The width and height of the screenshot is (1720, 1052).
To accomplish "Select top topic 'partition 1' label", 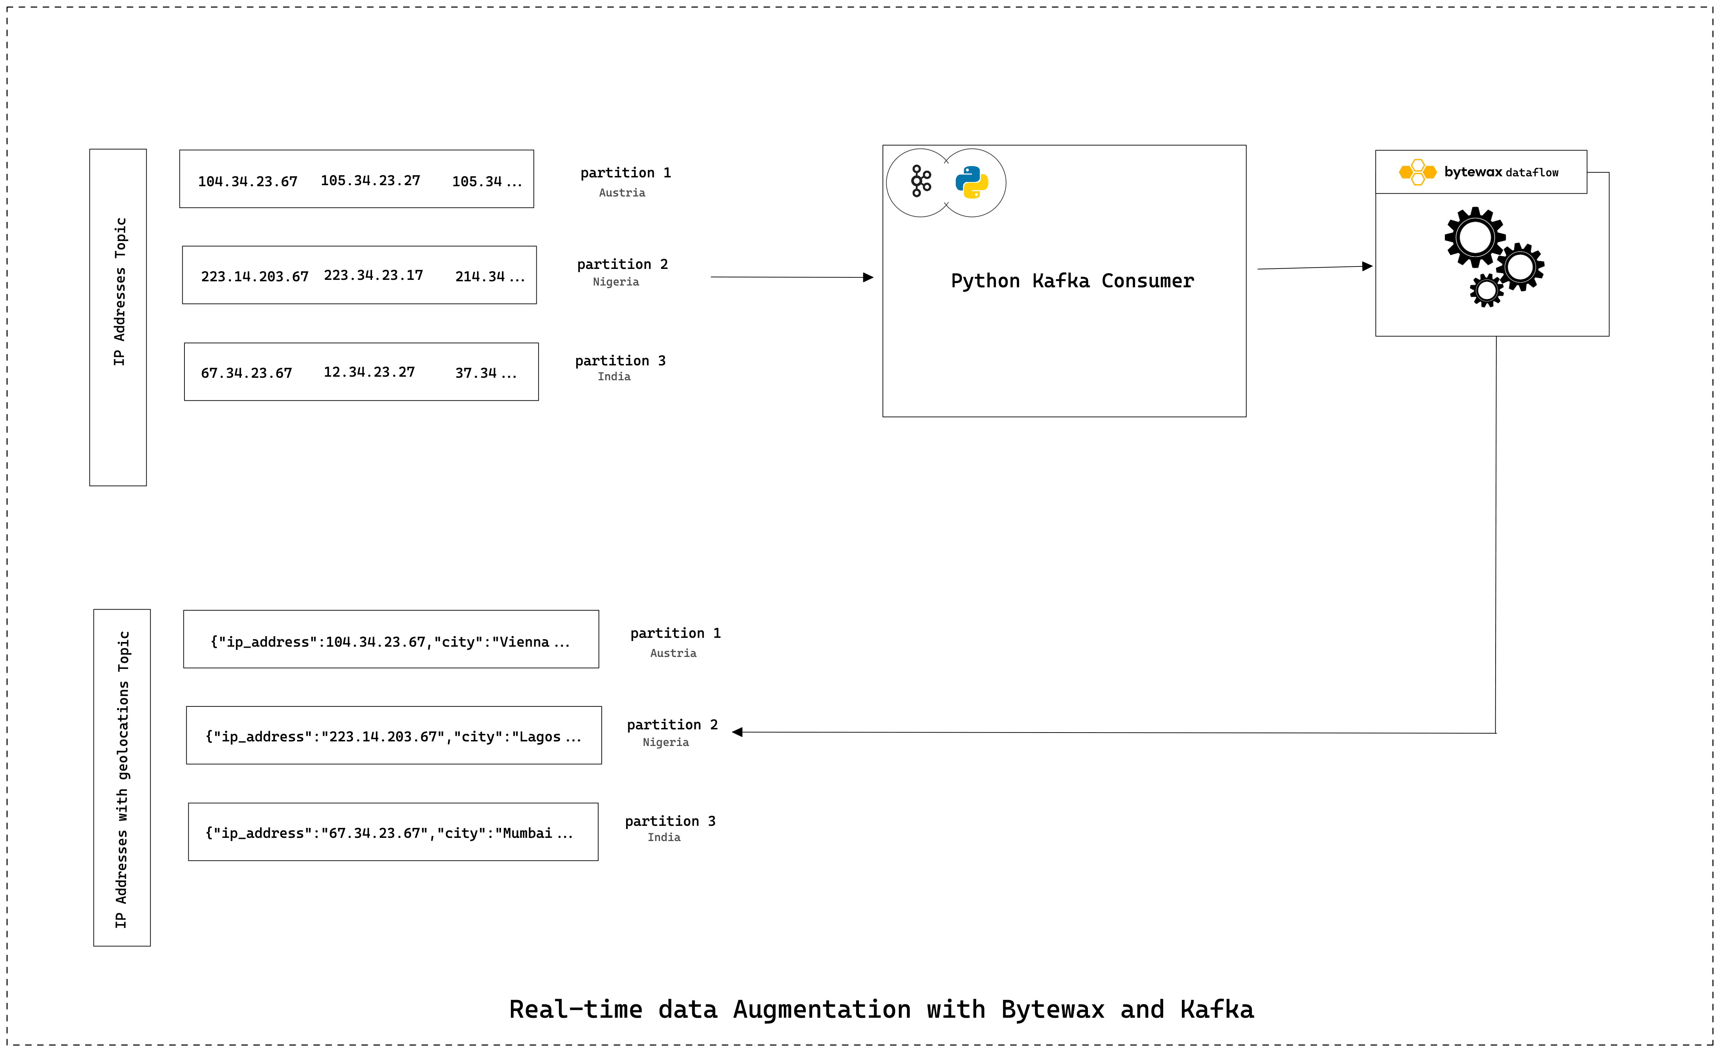I will pyautogui.click(x=625, y=172).
